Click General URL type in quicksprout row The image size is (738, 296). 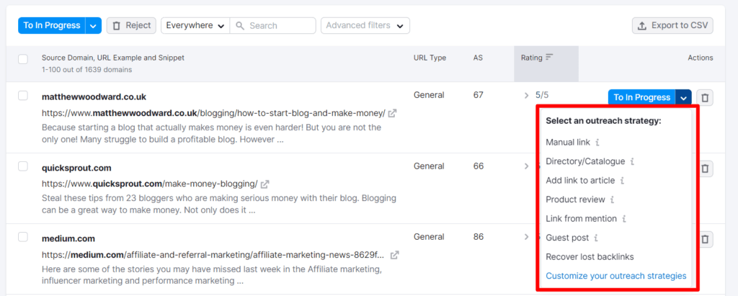(x=429, y=166)
